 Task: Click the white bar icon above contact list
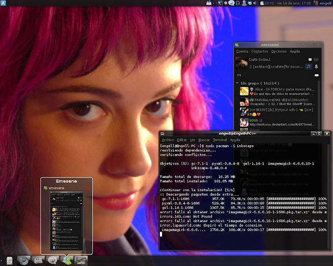[316, 75]
